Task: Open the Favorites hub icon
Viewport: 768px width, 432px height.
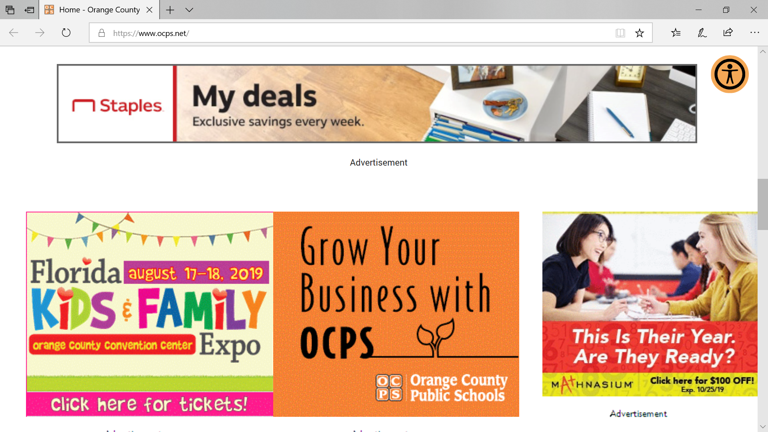Action: tap(676, 33)
